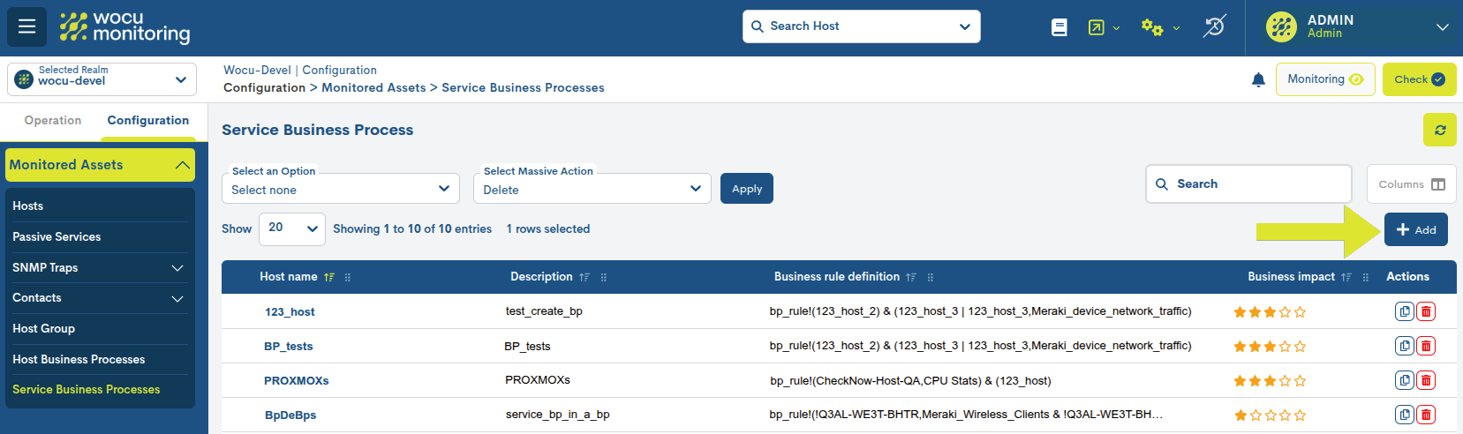Image resolution: width=1463 pixels, height=434 pixels.
Task: Click Monitored Assets in the breadcrumb
Action: (373, 87)
